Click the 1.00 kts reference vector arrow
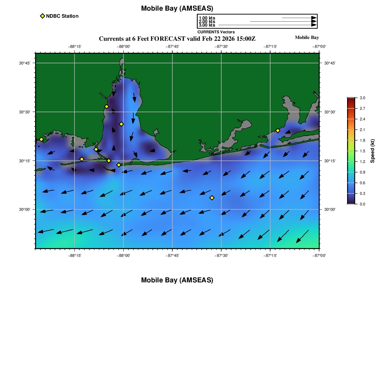The width and height of the screenshot is (390, 372). coord(299,18)
